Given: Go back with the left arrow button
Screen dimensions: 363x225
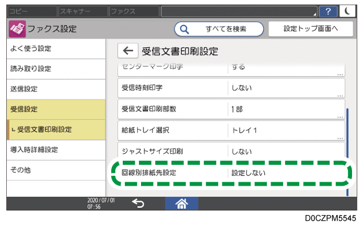Looking at the screenshot, I should [x=128, y=51].
